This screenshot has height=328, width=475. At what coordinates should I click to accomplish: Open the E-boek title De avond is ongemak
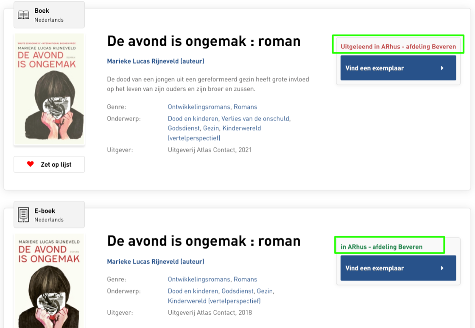point(204,241)
